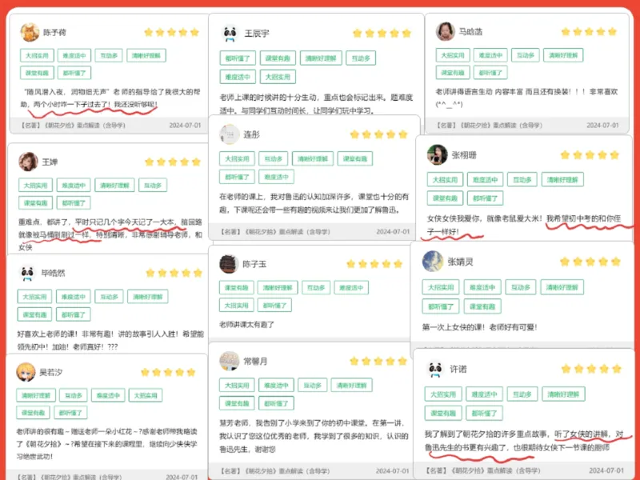Open the 《朝花夕拾》重点解读 course link on 连彤's card

click(x=275, y=231)
